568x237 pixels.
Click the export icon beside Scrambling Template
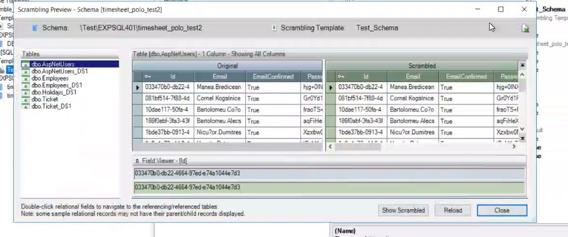pyautogui.click(x=525, y=28)
